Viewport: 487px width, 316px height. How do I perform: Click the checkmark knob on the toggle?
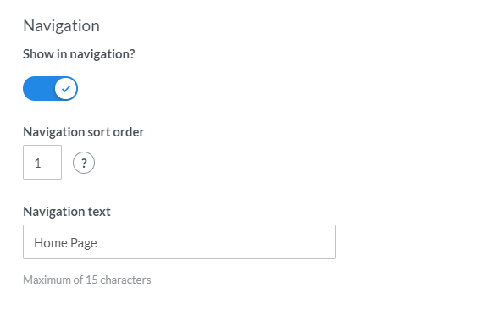pyautogui.click(x=66, y=89)
